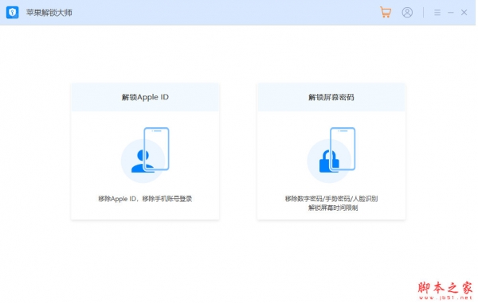Click the shopping cart purchase icon
This screenshot has height=303, width=478.
pos(386,12)
